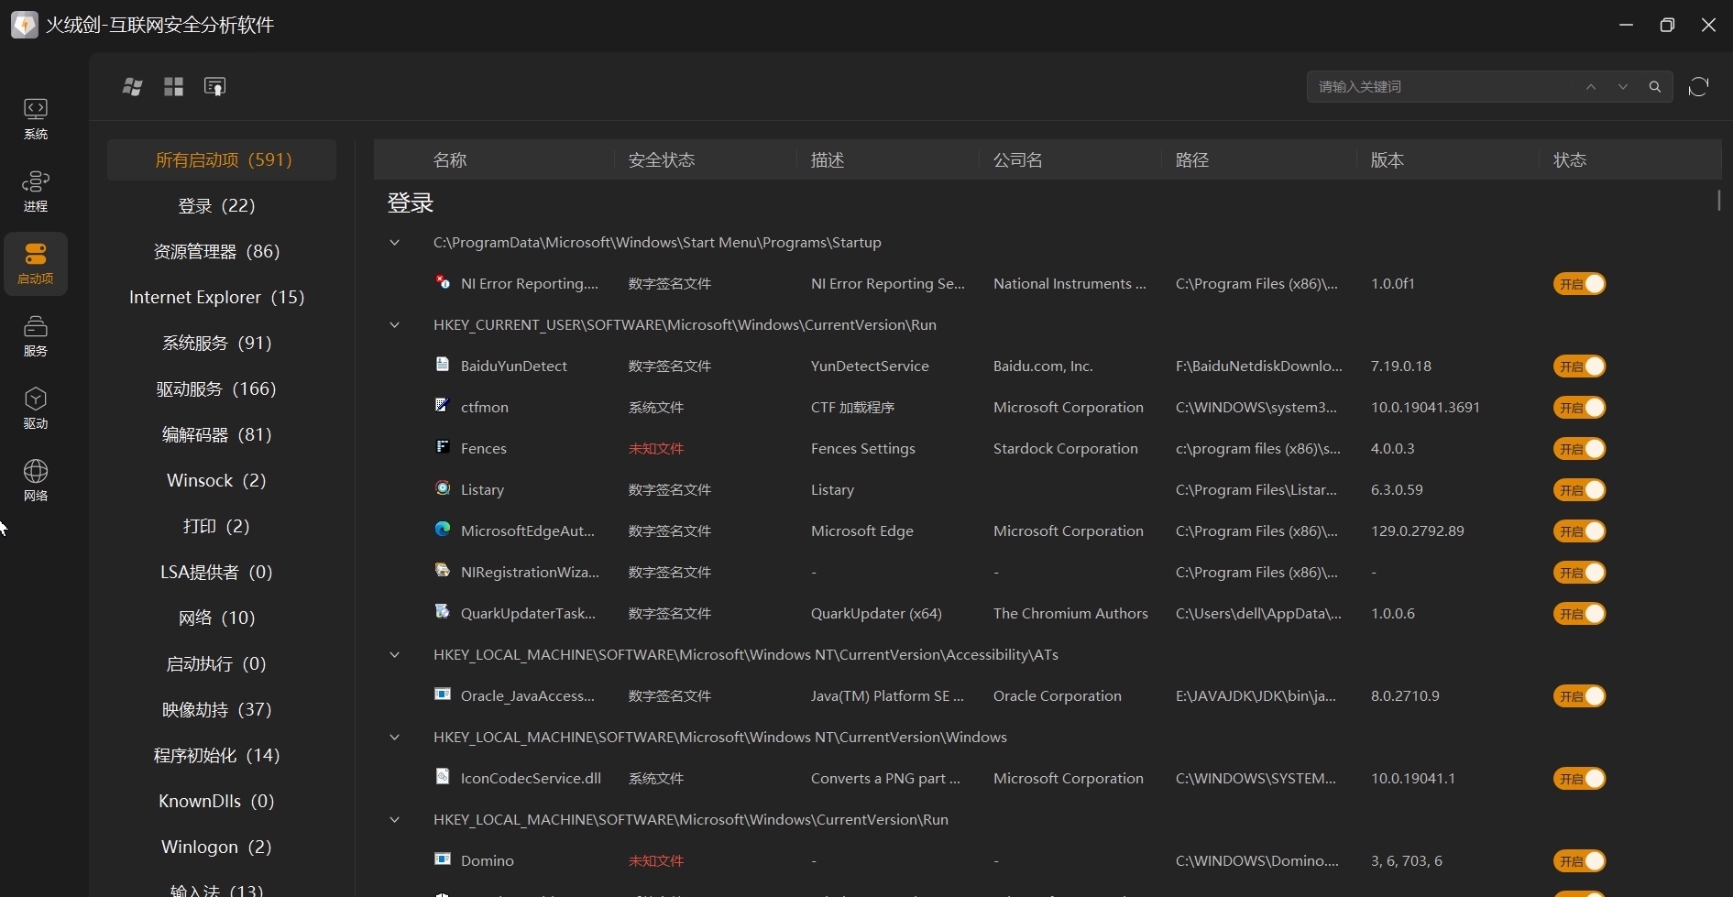Click the search magnifier icon

[x=1655, y=86]
